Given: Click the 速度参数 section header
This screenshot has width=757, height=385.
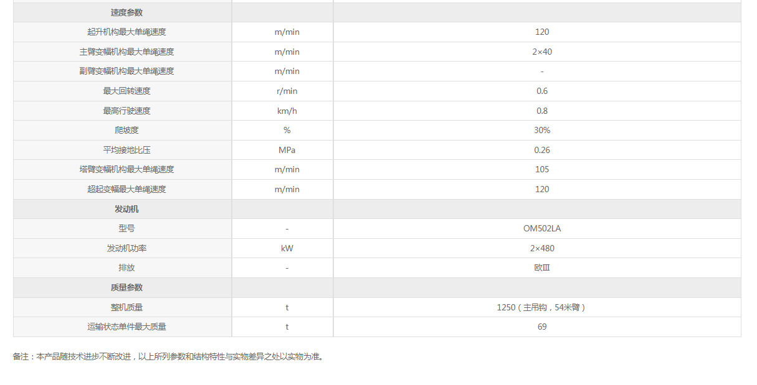Looking at the screenshot, I should tap(126, 12).
